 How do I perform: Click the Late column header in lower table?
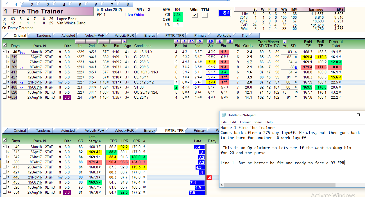[198, 141]
